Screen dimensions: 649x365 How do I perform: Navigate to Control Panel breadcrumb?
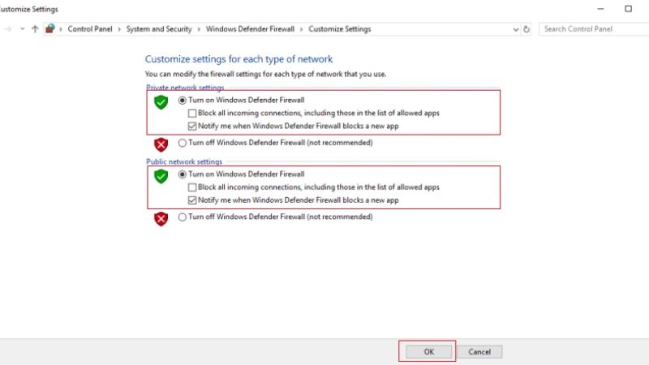(x=91, y=29)
